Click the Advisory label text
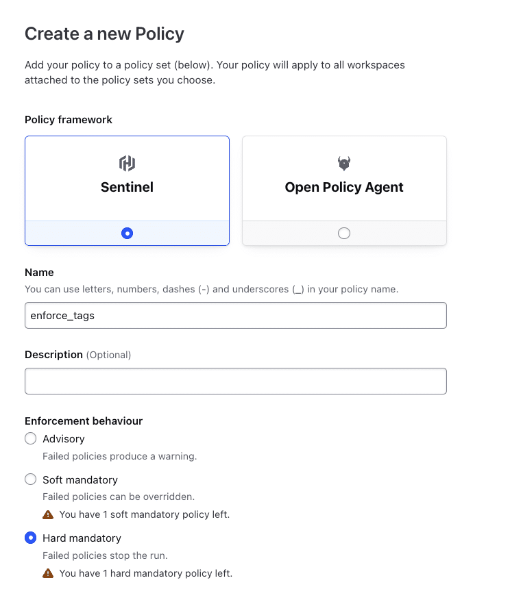The height and width of the screenshot is (589, 510). 64,438
